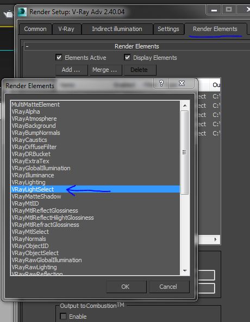Image resolution: width=250 pixels, height=322 pixels.
Task: Click the list scroll up arrow
Action: (x=185, y=106)
